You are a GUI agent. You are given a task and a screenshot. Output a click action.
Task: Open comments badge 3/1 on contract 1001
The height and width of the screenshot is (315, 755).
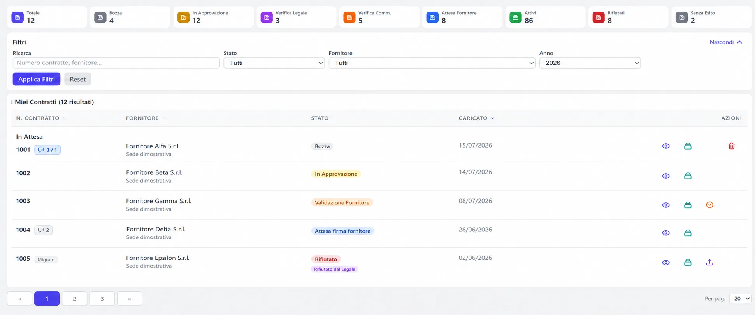[x=47, y=150]
